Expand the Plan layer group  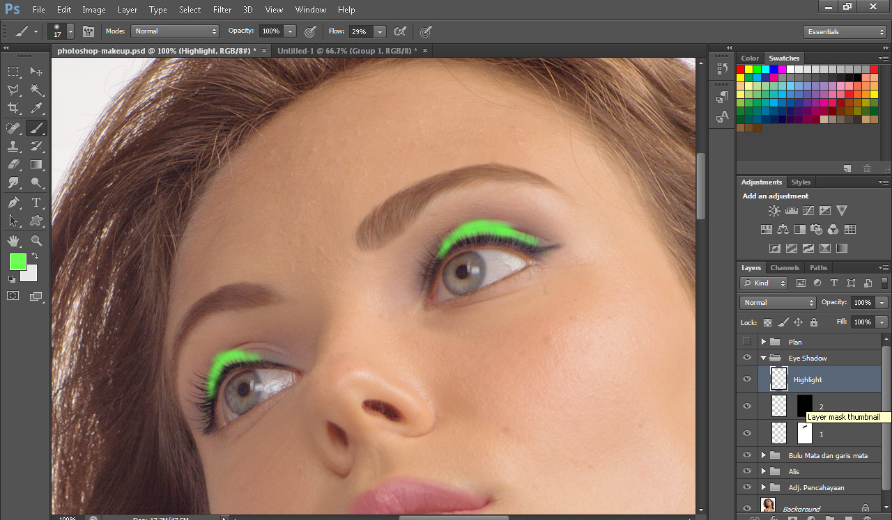pos(763,342)
